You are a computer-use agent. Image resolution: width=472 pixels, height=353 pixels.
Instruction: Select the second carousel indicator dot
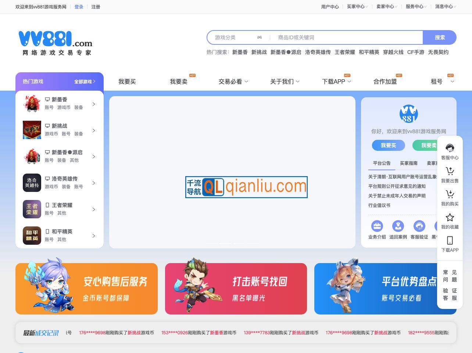pyautogui.click(x=225, y=243)
